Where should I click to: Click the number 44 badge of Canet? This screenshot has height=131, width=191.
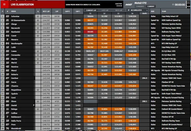[7, 36]
